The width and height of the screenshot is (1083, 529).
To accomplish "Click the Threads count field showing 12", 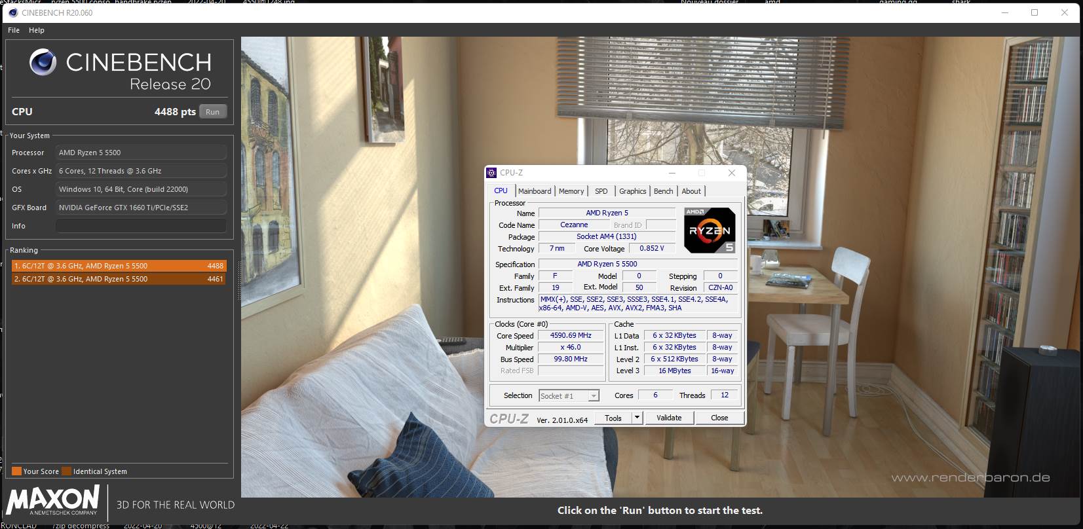I will coord(725,395).
